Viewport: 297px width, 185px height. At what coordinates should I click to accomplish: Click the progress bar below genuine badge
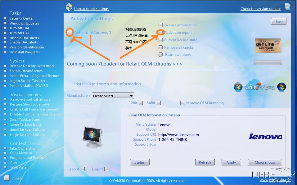[268, 63]
